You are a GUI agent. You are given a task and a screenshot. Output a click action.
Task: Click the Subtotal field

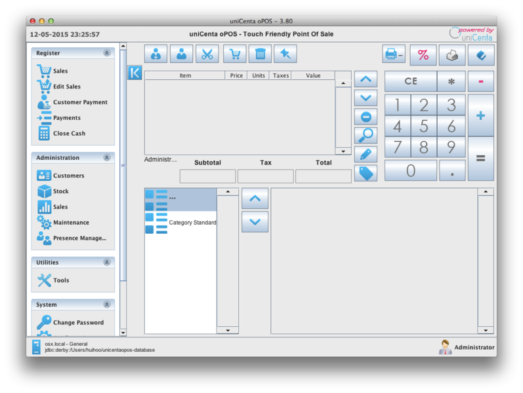(x=207, y=176)
